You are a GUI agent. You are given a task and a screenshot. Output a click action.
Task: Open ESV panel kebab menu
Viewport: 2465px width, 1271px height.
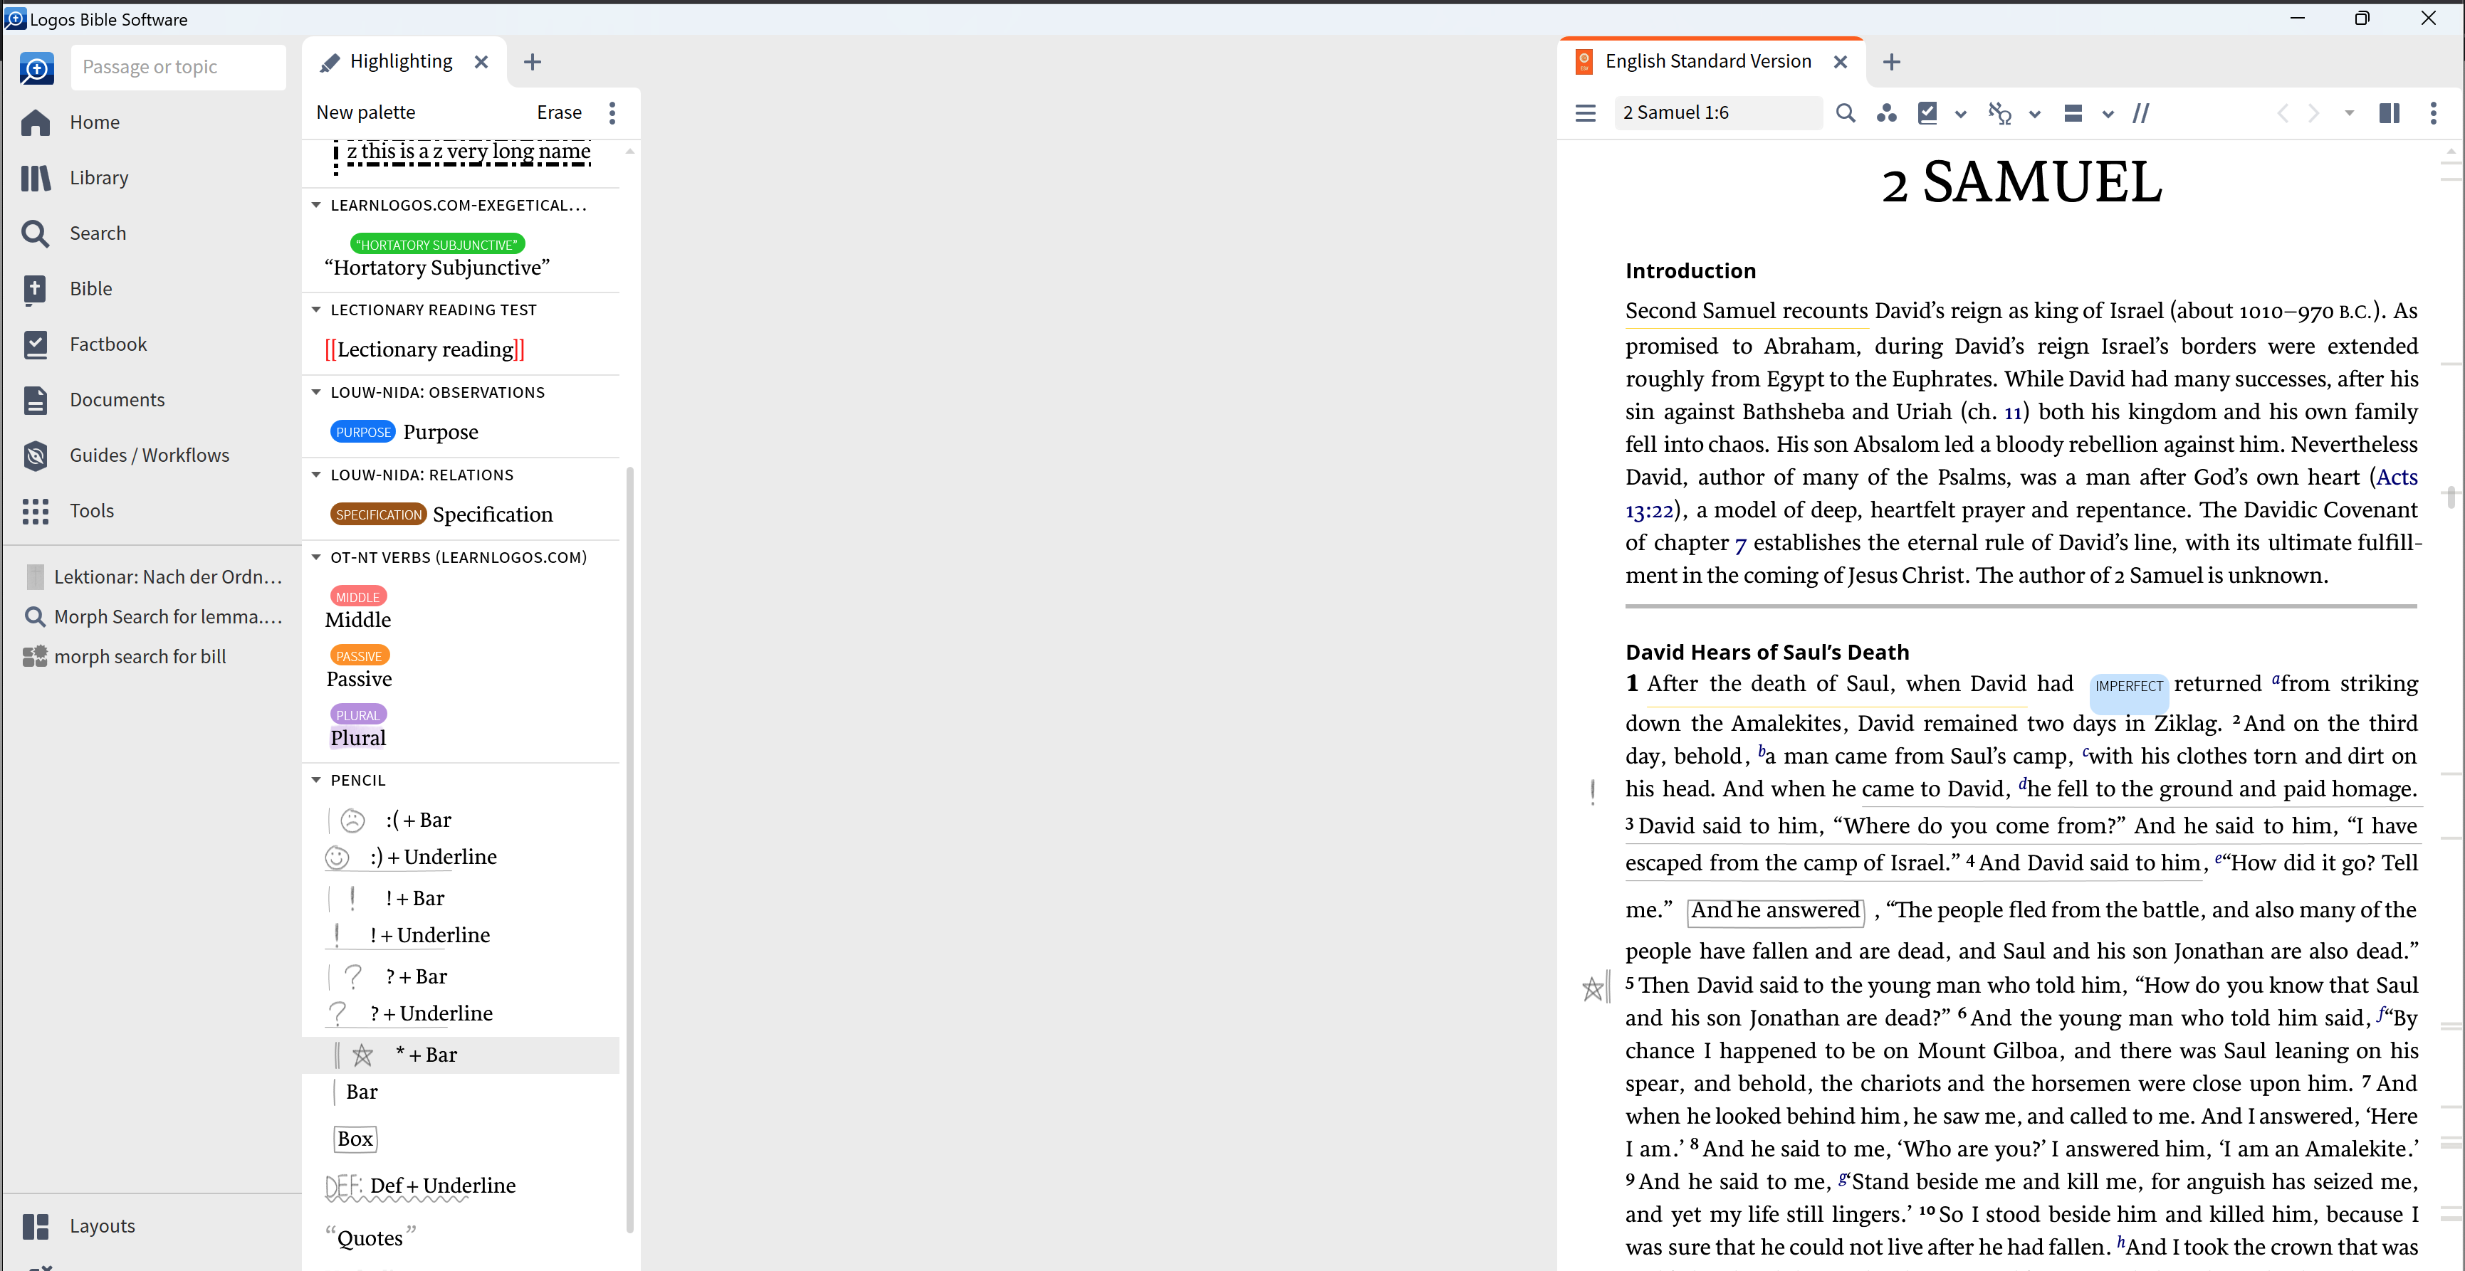pyautogui.click(x=2434, y=113)
